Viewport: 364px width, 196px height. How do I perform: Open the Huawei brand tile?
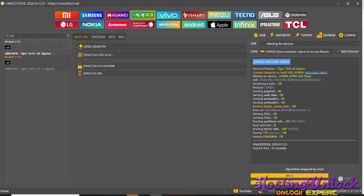tap(117, 15)
